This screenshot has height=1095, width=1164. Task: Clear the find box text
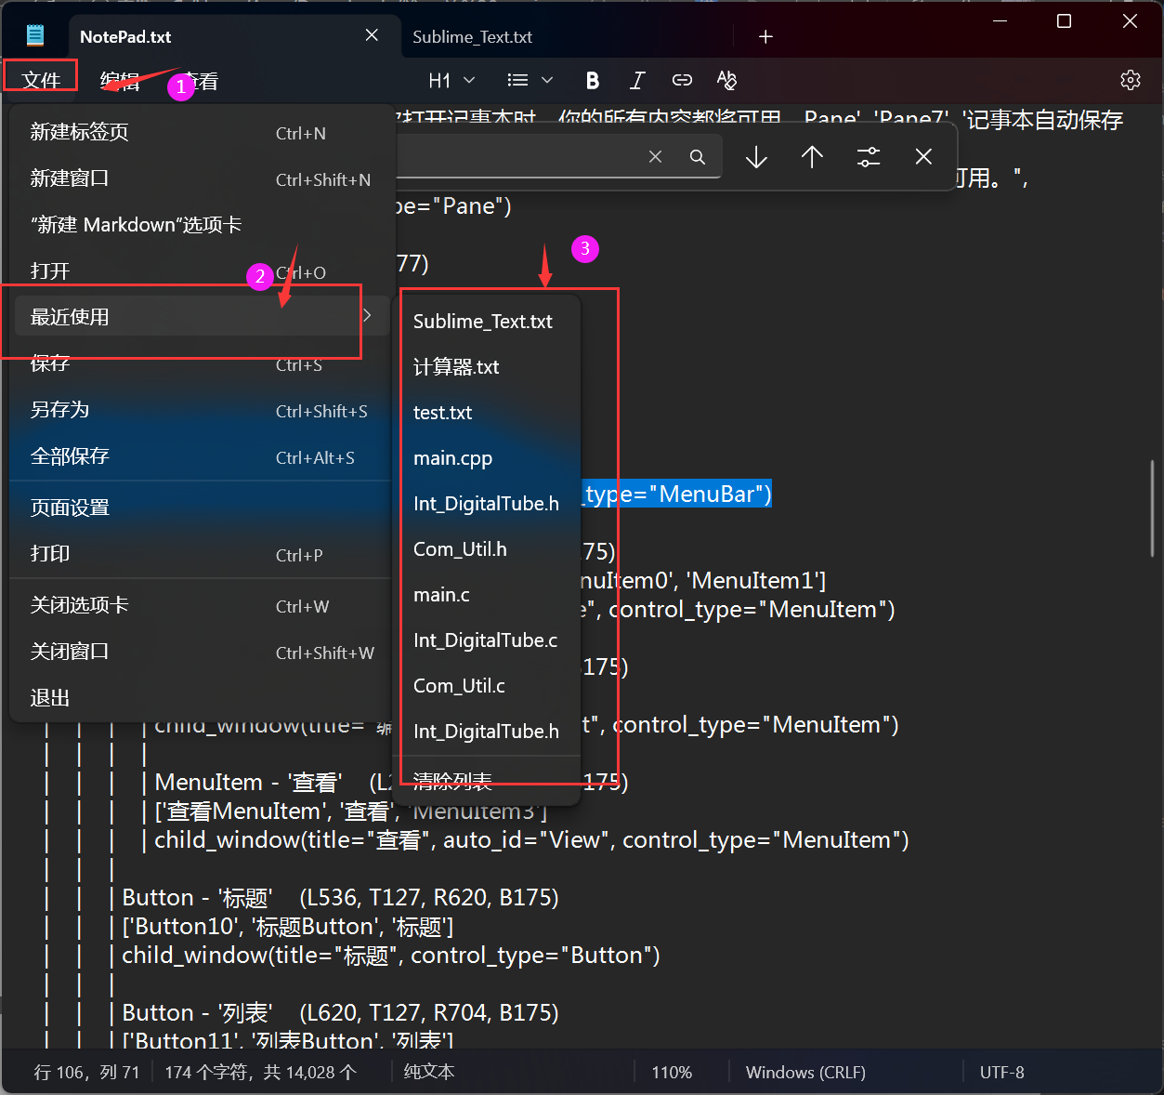(x=655, y=157)
